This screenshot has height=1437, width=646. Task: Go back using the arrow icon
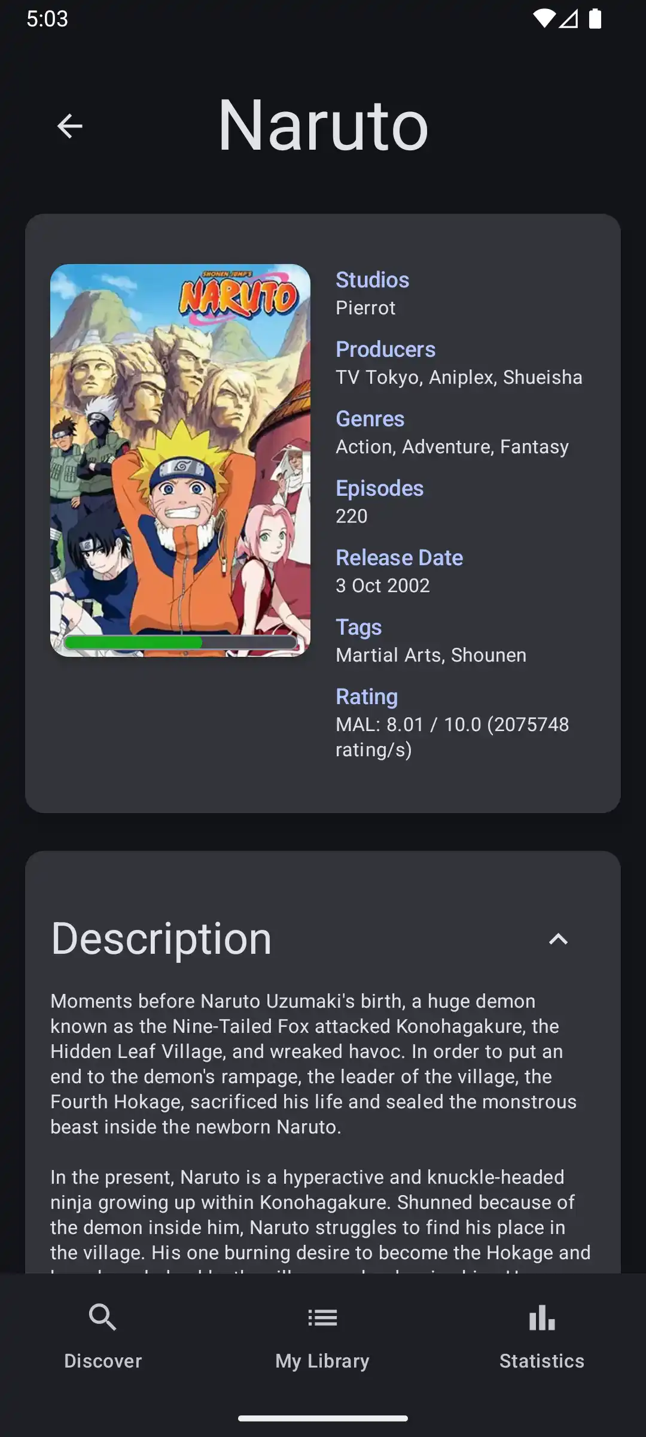pos(69,126)
